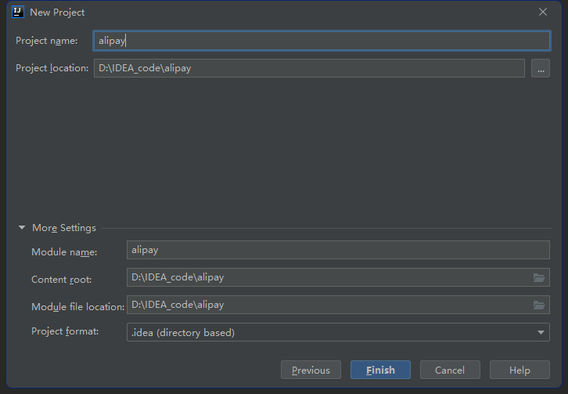
Task: Open the Project format dropdown
Action: tap(338, 332)
